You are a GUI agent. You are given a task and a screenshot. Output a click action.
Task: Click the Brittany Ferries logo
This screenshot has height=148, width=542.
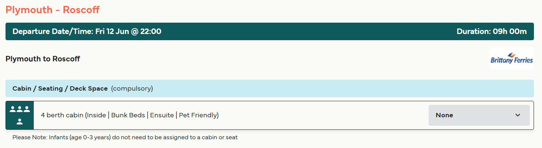[x=512, y=58]
